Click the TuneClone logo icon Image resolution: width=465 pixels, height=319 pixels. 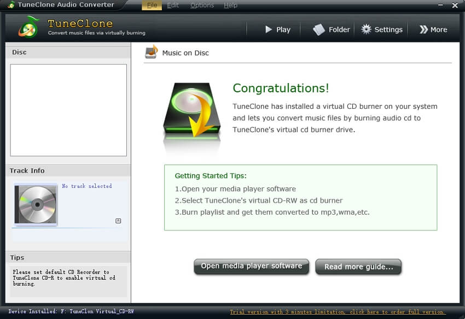pyautogui.click(x=28, y=27)
